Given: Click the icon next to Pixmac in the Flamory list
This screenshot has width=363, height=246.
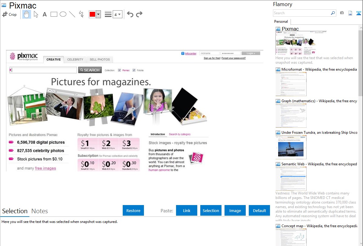Looking at the screenshot, I should [x=278, y=29].
